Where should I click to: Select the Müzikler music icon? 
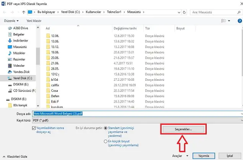pos(10,53)
